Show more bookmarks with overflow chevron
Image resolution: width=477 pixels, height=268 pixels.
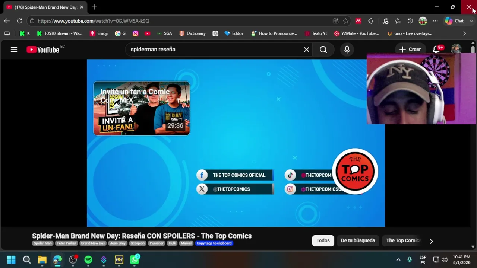(x=464, y=33)
